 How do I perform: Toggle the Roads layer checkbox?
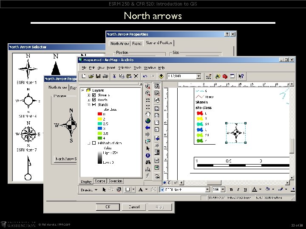tap(94, 100)
